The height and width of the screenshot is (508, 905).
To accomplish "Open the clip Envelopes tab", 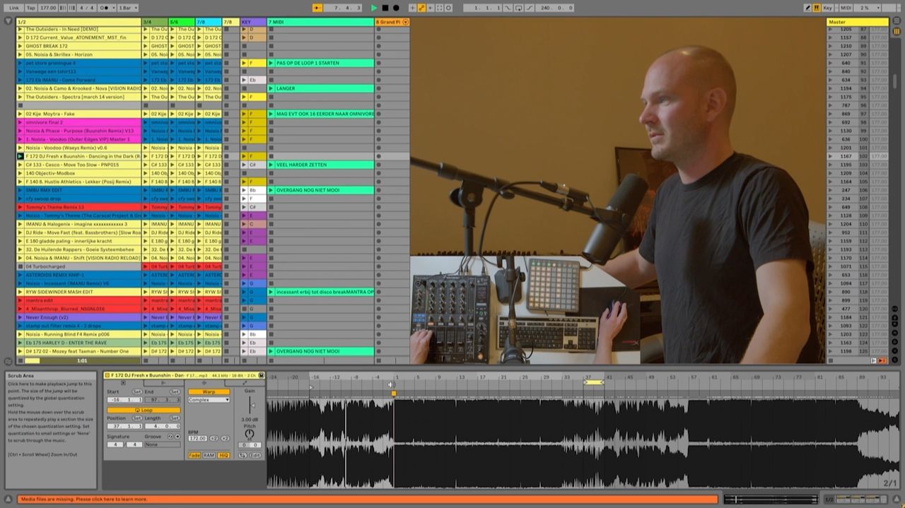I will point(245,383).
